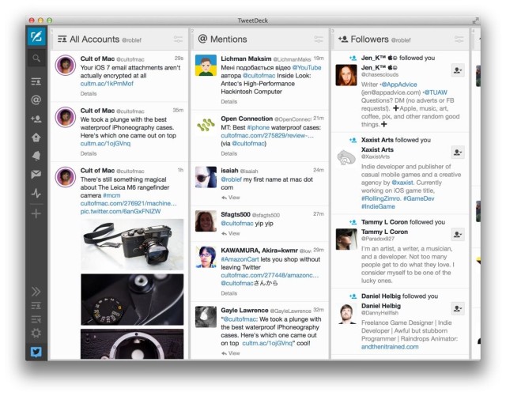
Task: Open the settings gear in sidebar
Action: click(36, 333)
